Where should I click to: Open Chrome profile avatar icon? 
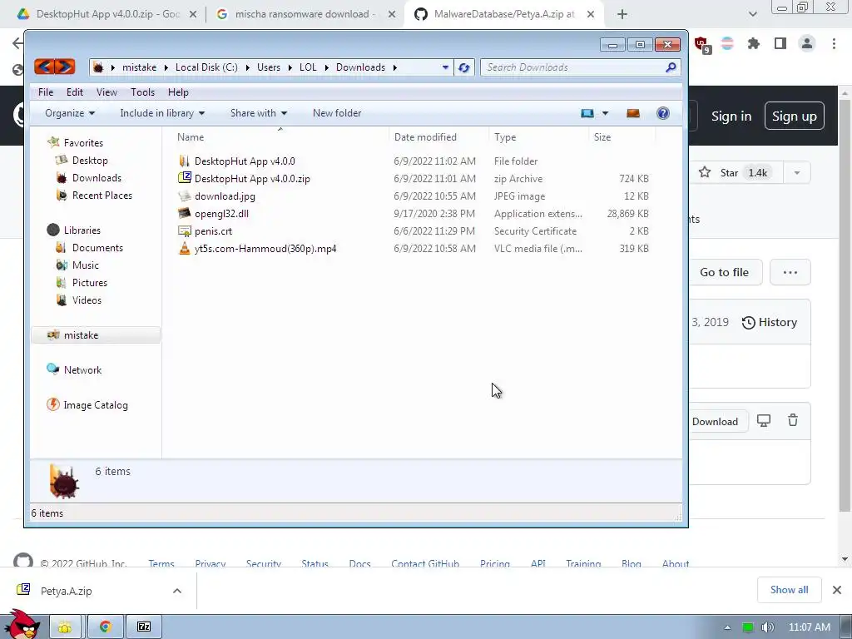point(807,43)
